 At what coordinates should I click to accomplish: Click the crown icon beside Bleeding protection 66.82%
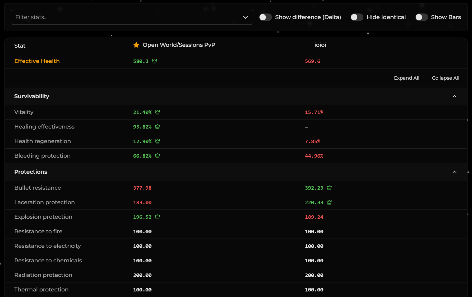pos(158,156)
